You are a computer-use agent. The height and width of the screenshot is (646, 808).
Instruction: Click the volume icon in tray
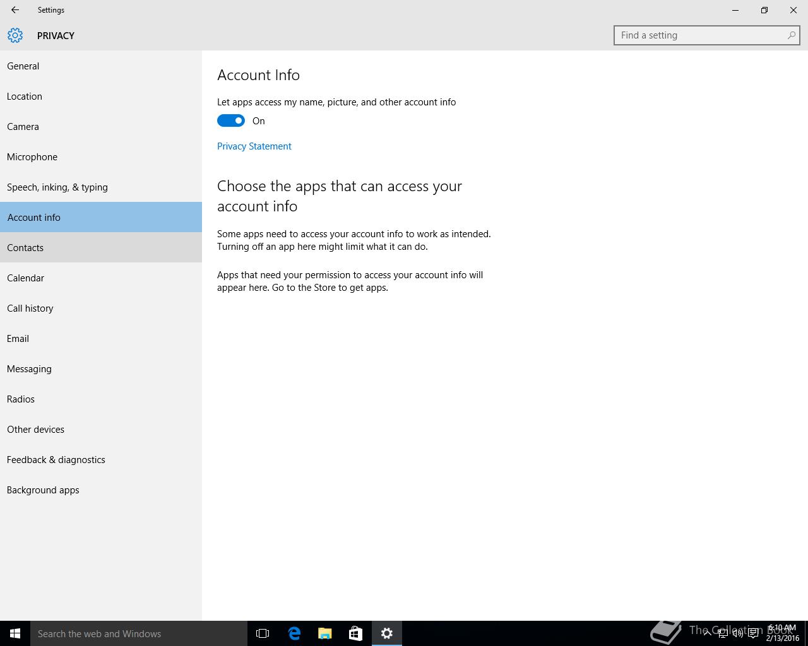point(737,634)
